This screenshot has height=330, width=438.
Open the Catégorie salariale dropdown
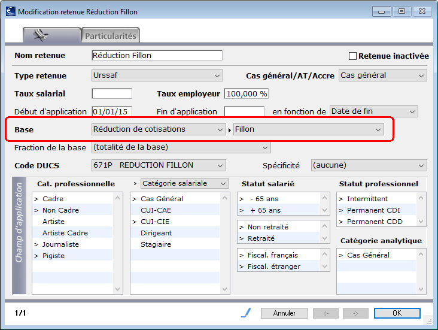(x=185, y=183)
